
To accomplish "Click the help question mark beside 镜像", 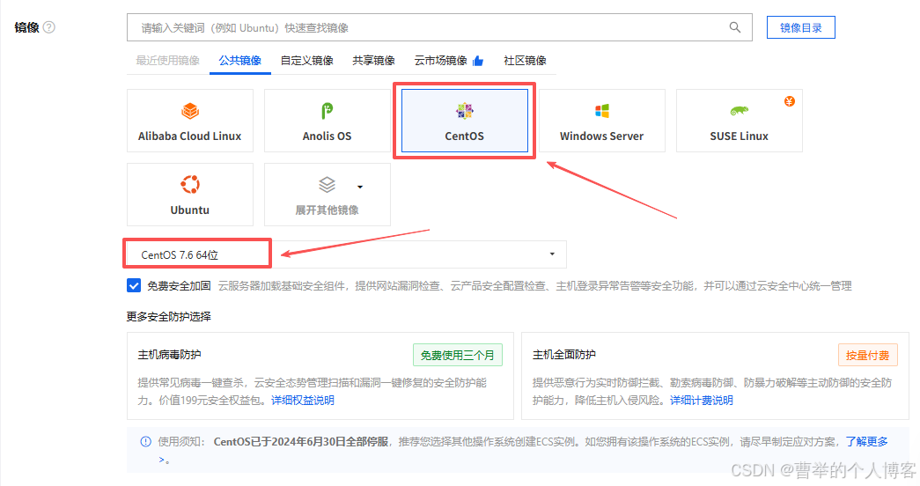I will click(49, 27).
